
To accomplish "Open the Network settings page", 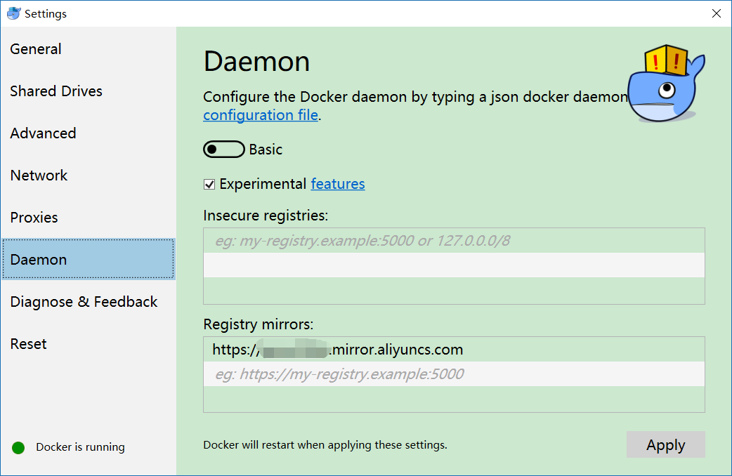I will pos(89,176).
